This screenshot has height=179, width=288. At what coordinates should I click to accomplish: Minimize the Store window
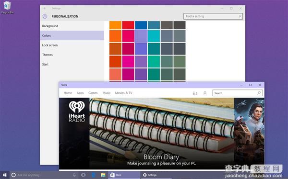(241, 85)
